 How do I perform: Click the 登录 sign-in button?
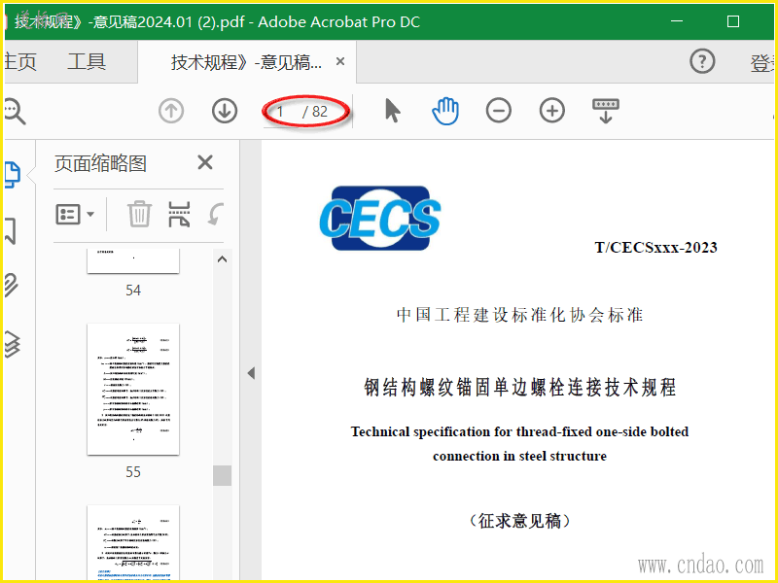coord(763,63)
